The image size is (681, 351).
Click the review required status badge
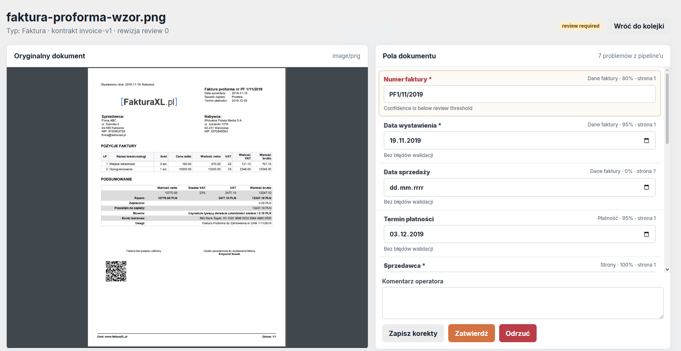coord(580,26)
